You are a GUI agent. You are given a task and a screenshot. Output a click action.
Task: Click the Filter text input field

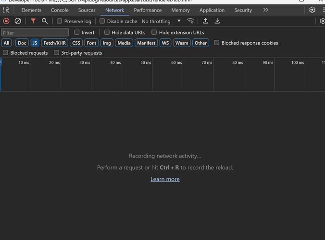[35, 33]
